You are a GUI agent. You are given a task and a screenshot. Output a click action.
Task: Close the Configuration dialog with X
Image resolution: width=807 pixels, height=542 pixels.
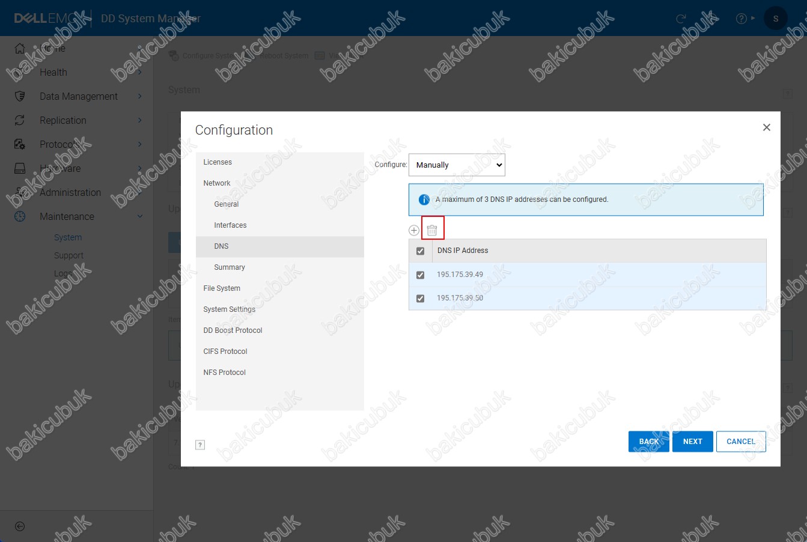766,127
